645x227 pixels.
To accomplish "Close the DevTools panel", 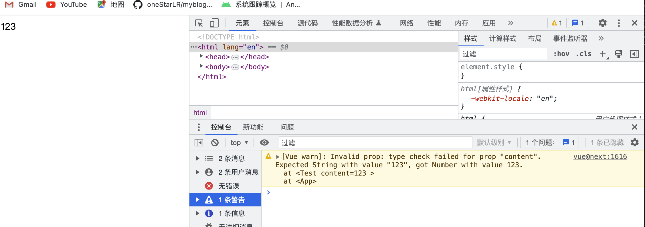I will coord(634,23).
